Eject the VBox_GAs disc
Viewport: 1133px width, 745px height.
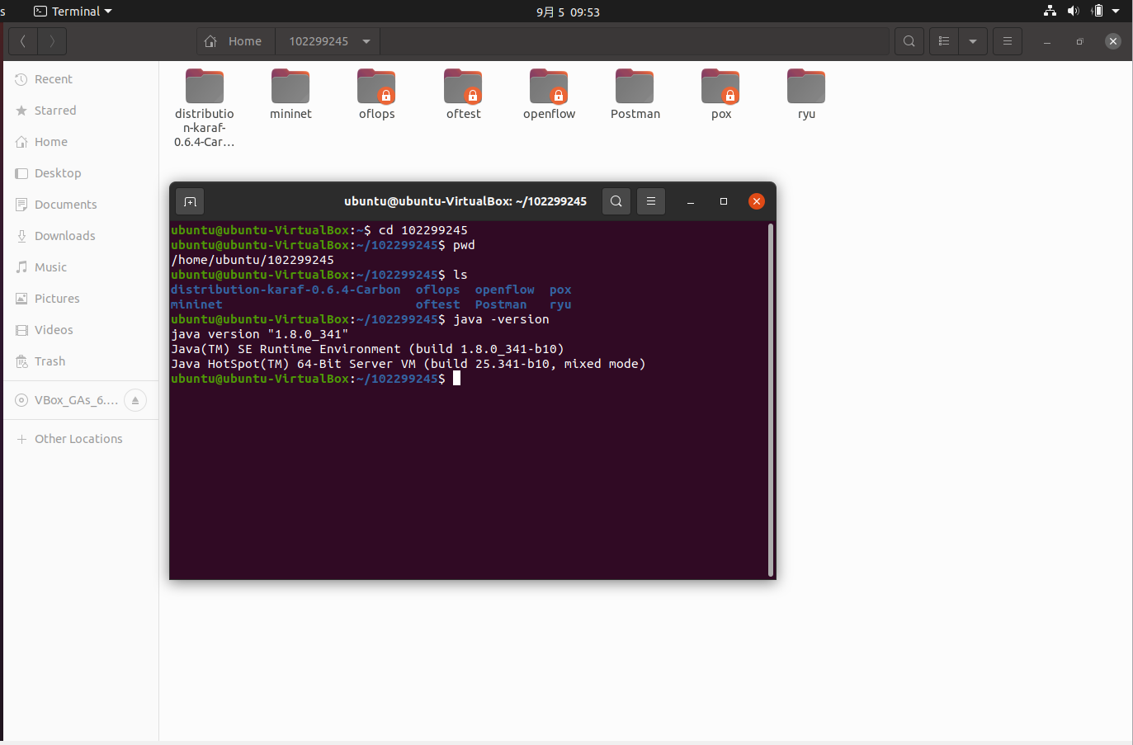pyautogui.click(x=135, y=400)
